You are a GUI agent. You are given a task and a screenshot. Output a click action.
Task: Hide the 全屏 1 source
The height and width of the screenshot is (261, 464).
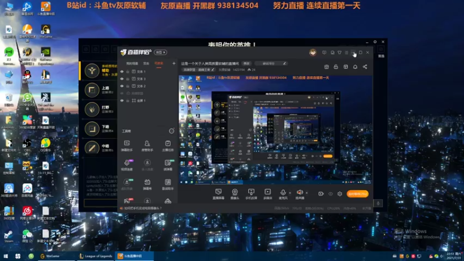click(x=122, y=100)
